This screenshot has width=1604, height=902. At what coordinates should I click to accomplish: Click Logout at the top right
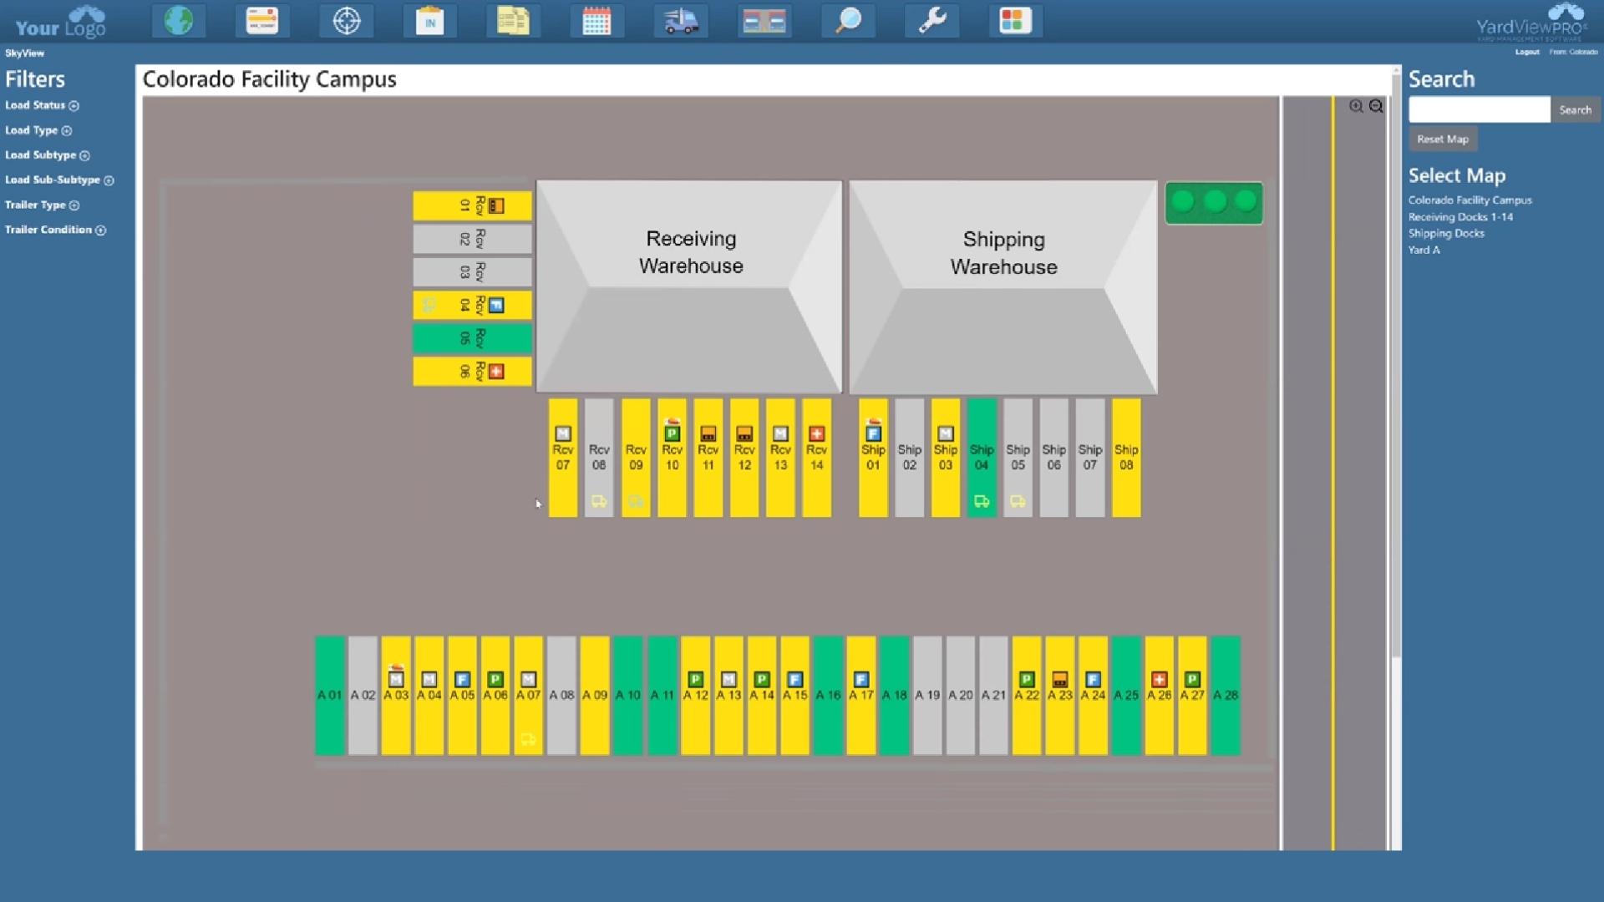point(1527,52)
